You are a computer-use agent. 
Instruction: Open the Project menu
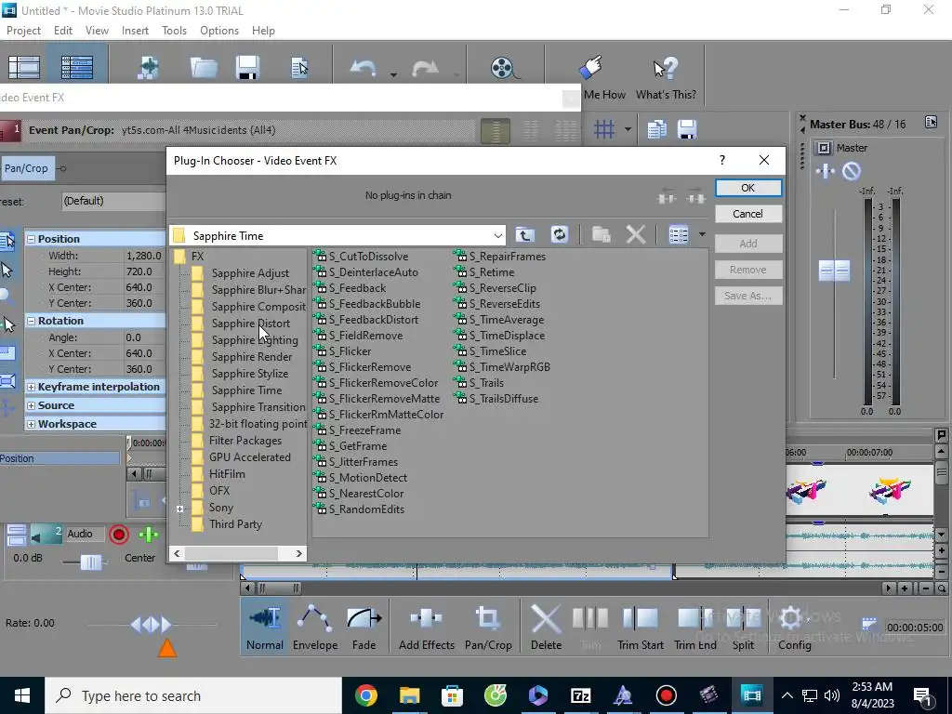[23, 31]
